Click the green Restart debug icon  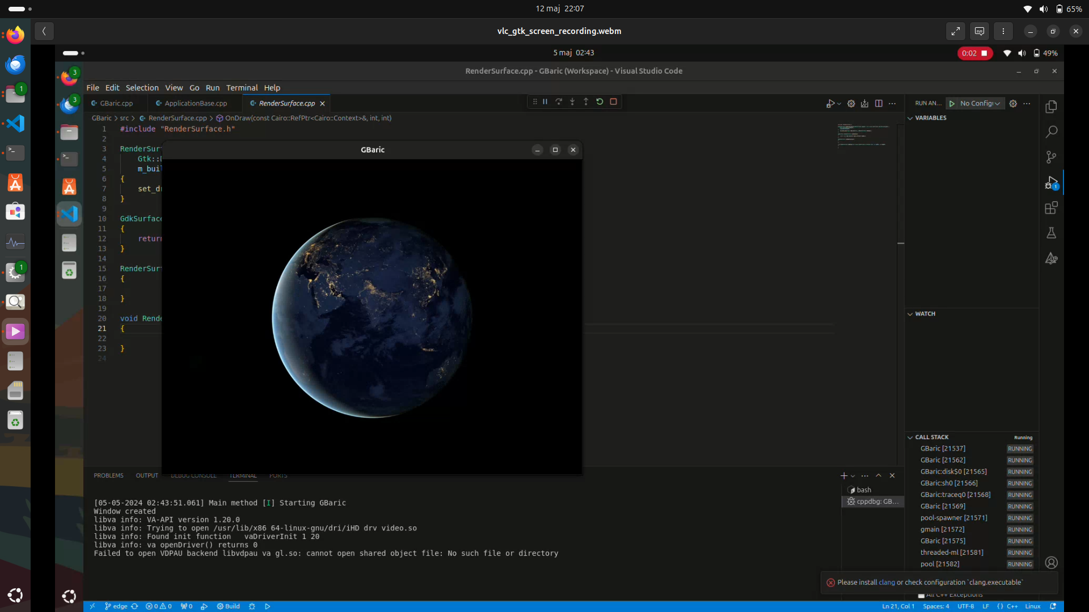point(600,102)
